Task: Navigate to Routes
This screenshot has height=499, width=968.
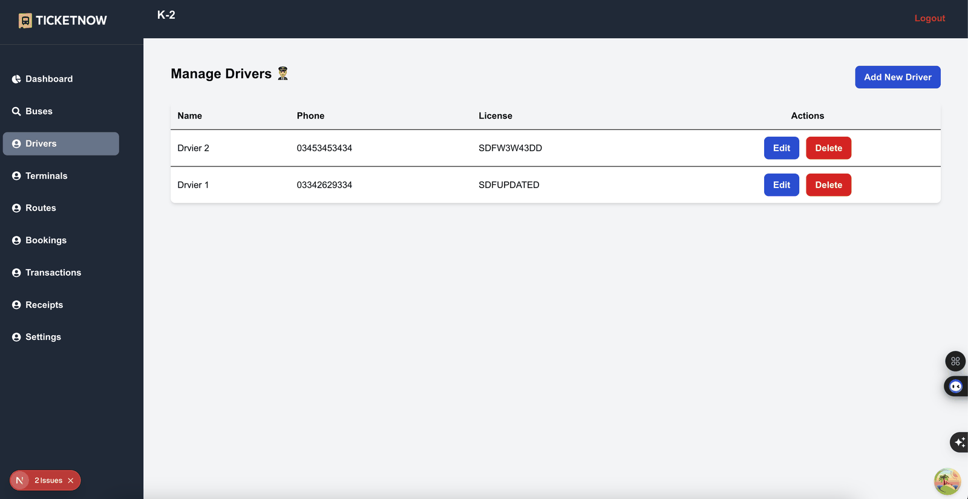Action: (61, 208)
